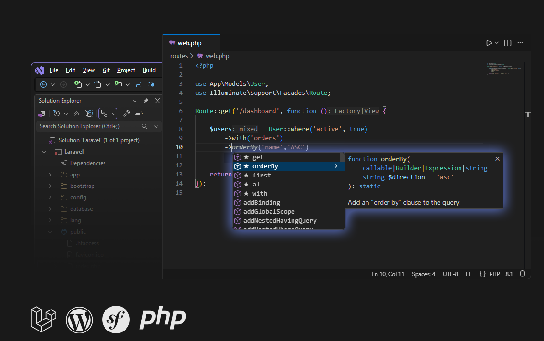Select the Run button in the editor toolbar

[489, 42]
